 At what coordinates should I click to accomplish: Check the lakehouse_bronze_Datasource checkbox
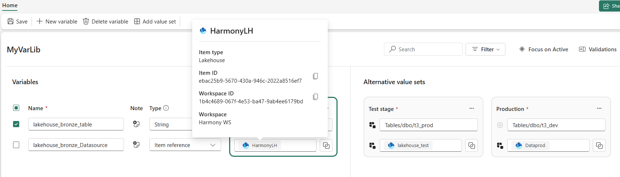tap(16, 145)
